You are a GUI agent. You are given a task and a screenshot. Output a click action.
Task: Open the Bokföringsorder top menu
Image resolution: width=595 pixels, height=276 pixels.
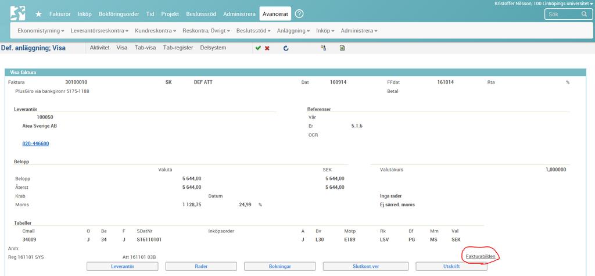coord(119,14)
